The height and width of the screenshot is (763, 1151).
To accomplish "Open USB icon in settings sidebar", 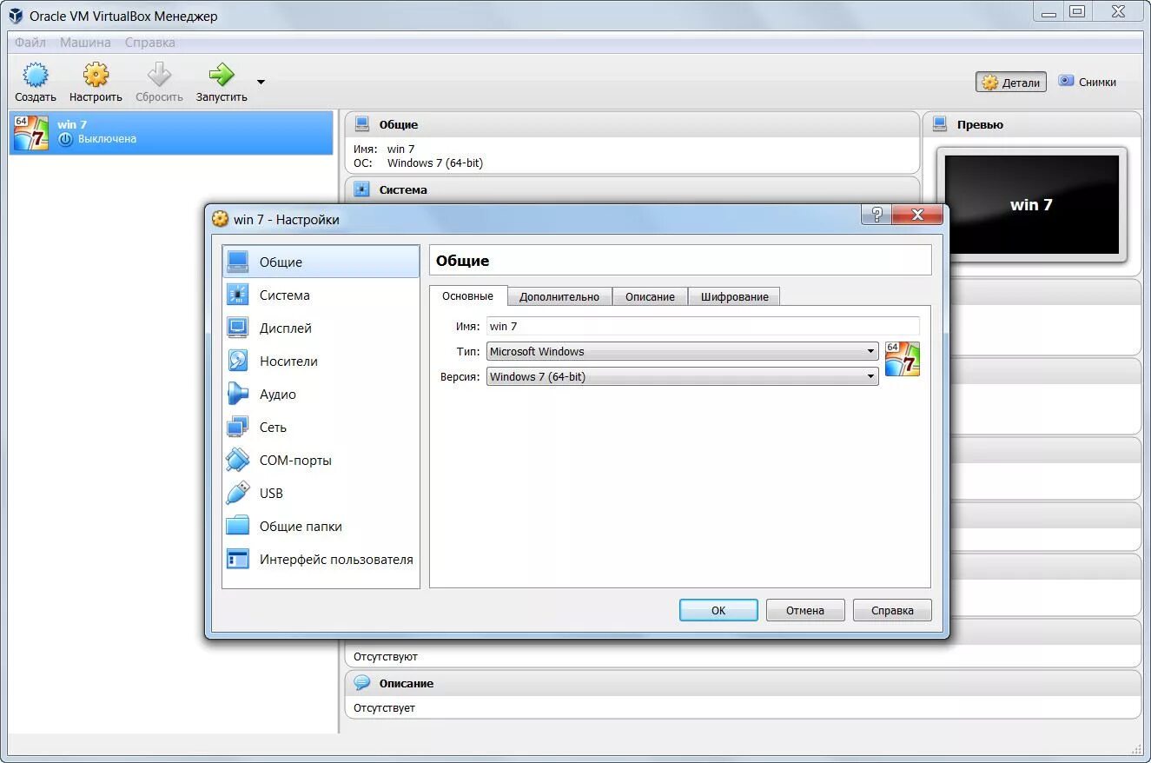I will click(237, 494).
